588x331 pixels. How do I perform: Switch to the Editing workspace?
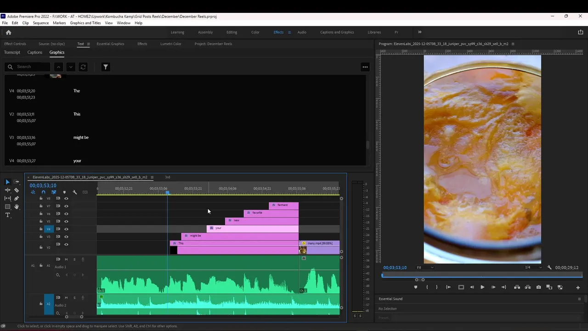pyautogui.click(x=232, y=32)
